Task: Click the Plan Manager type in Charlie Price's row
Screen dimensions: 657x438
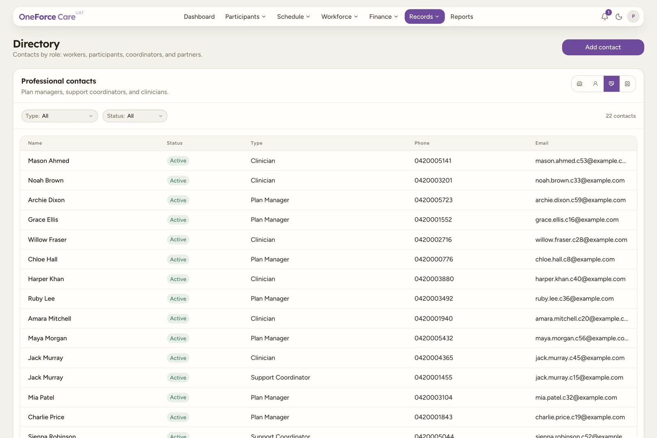Action: pyautogui.click(x=270, y=417)
